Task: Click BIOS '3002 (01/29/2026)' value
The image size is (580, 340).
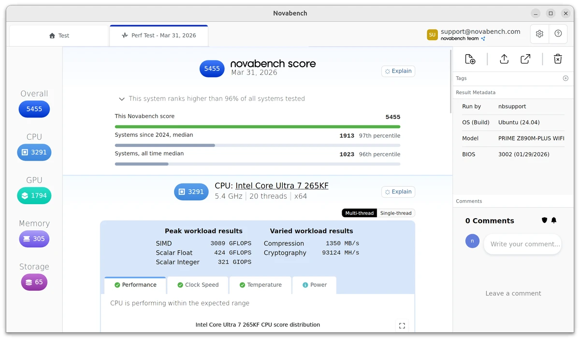Action: (524, 154)
